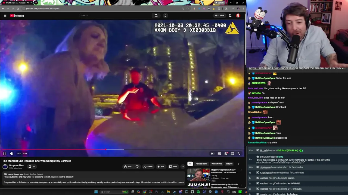Open Chrome's three-dot menu
This screenshot has width=348, height=195.
point(243,8)
